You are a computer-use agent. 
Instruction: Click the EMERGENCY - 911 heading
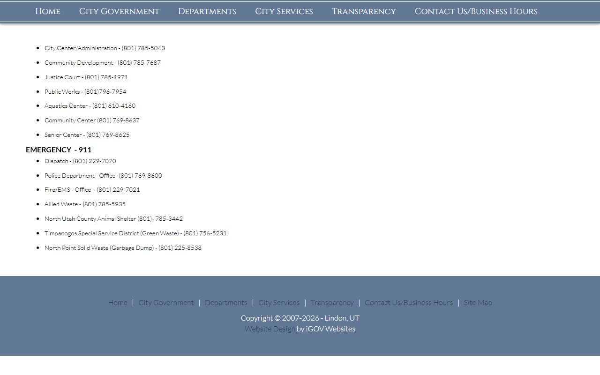point(59,150)
